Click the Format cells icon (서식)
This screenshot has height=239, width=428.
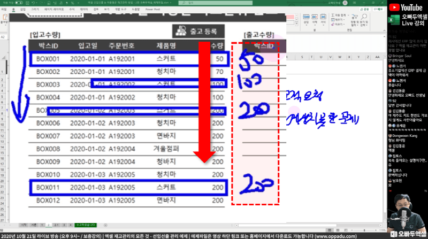(x=323, y=18)
